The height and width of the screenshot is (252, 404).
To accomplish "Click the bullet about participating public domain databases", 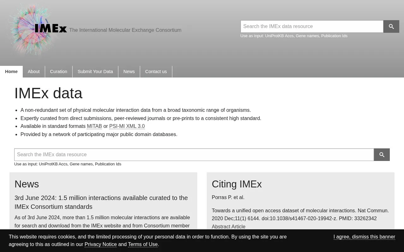I will [99, 135].
